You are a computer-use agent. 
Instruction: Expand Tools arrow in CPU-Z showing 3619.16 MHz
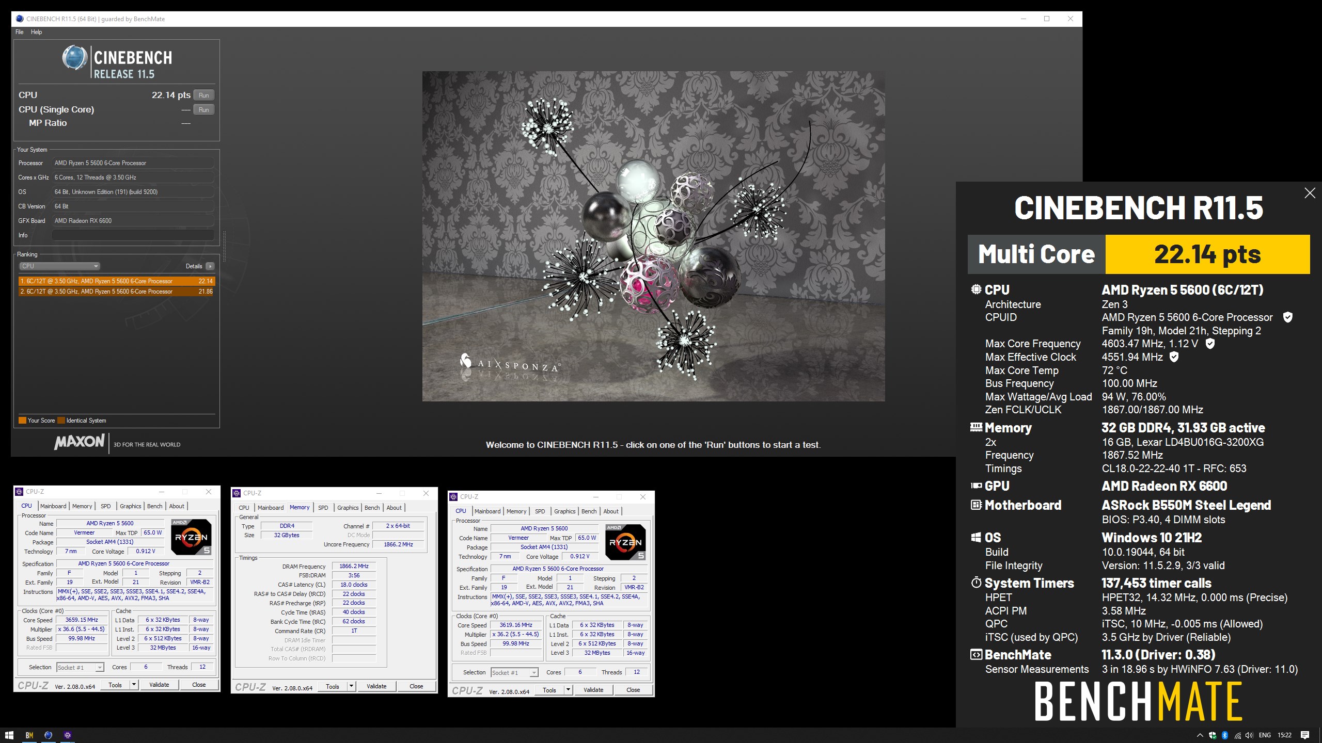pos(568,690)
